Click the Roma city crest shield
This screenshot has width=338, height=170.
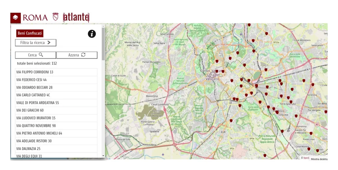click(56, 17)
